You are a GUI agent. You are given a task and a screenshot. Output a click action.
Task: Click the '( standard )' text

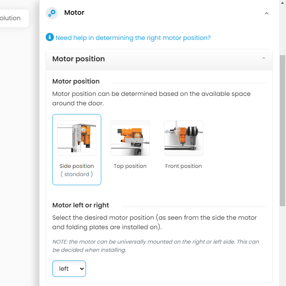tap(77, 174)
